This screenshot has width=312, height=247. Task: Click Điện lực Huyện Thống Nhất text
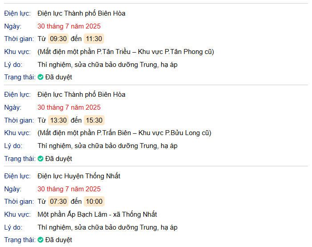click(x=79, y=176)
